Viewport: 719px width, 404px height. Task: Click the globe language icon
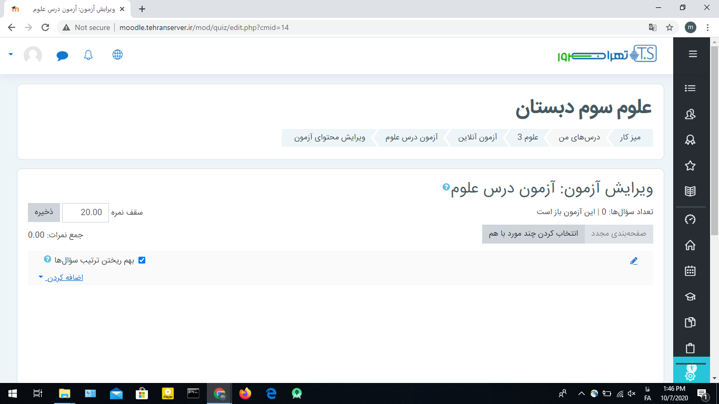coord(117,55)
